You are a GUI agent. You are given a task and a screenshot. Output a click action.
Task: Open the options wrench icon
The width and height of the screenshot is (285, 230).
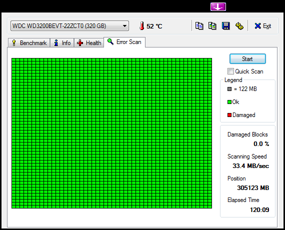[x=239, y=26]
